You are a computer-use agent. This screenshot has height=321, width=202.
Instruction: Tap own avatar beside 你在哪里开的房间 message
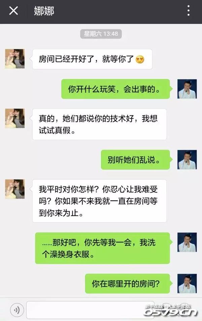187,284
